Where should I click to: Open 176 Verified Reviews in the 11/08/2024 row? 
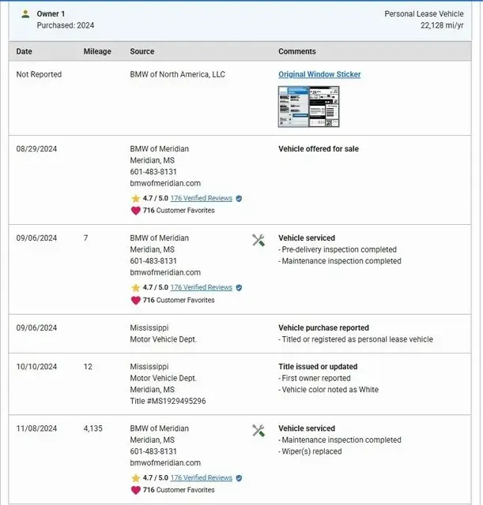click(201, 478)
